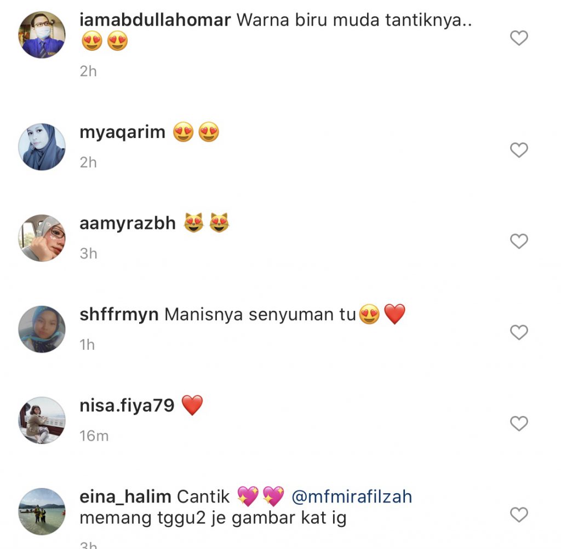
Task: Tap the eina_halim username
Action: [125, 497]
